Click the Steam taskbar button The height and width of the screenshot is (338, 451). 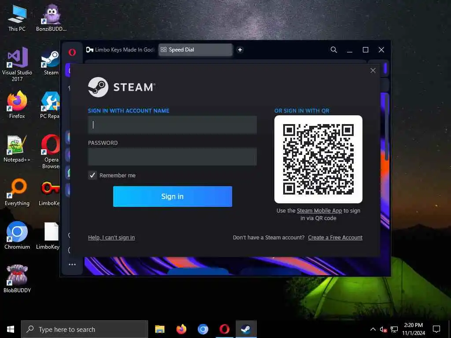pyautogui.click(x=246, y=329)
